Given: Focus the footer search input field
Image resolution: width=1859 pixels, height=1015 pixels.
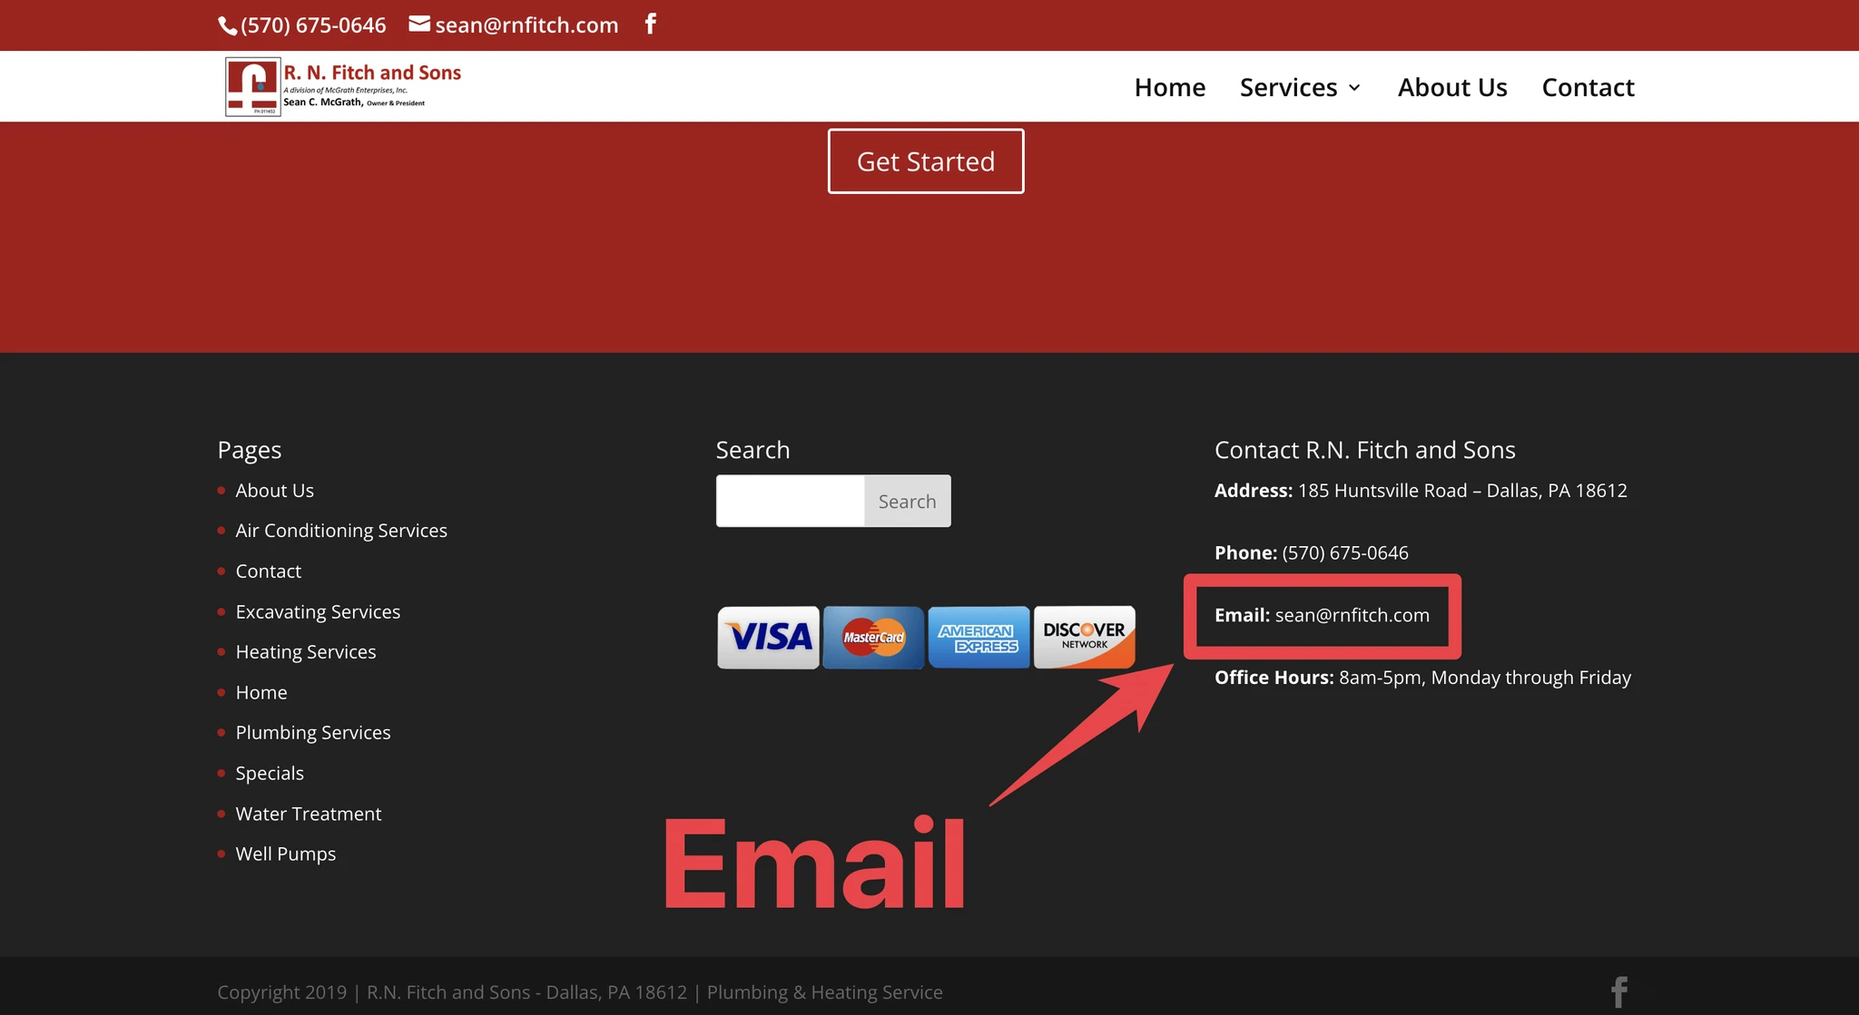Looking at the screenshot, I should [791, 501].
